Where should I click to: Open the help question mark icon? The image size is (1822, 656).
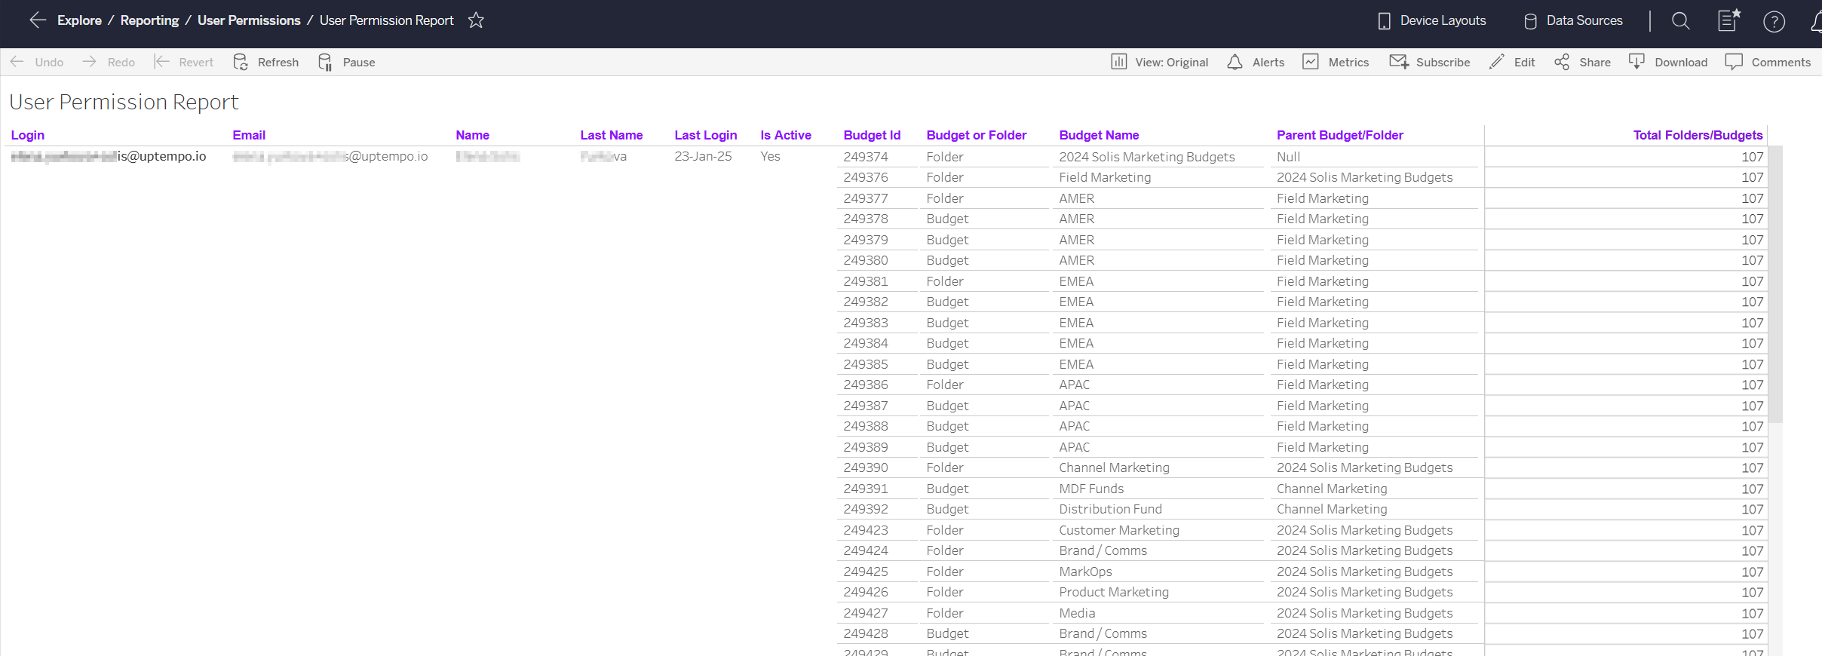[x=1774, y=21]
